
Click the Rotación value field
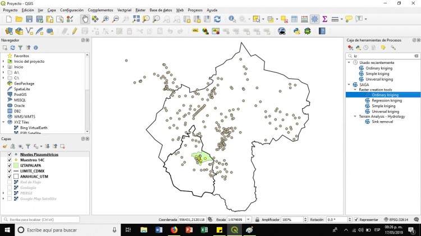(337, 220)
